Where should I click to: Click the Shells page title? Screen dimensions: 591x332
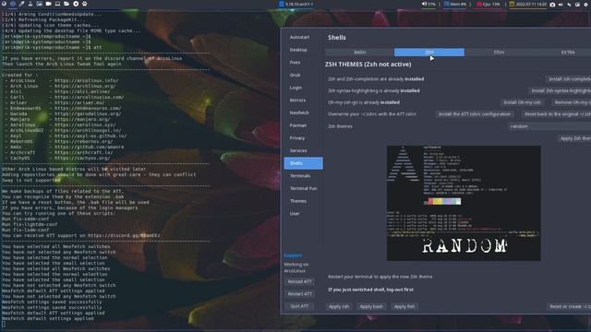tap(336, 38)
